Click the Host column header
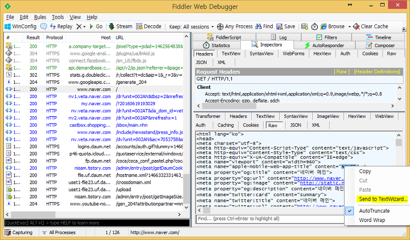This screenshot has width=410, height=240. coord(90,37)
